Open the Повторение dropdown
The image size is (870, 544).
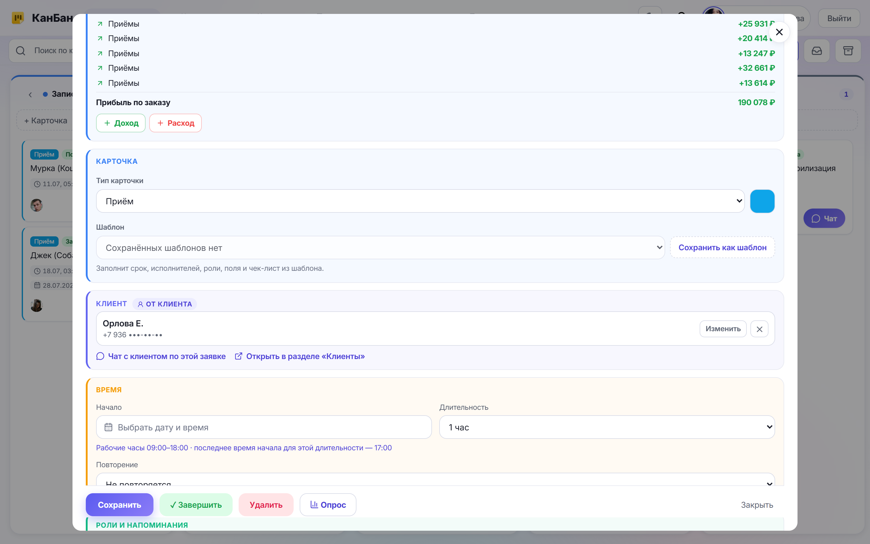[x=435, y=480]
